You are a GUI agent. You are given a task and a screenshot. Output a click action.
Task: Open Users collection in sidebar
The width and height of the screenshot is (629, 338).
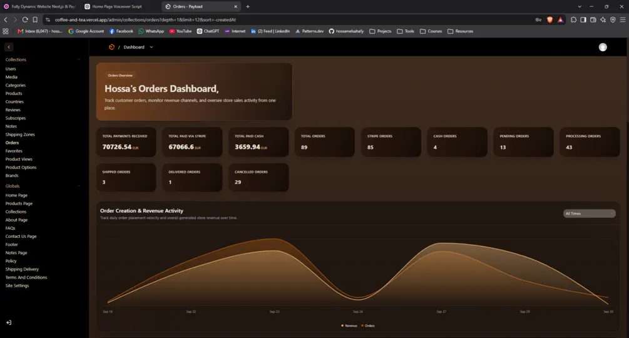11,69
